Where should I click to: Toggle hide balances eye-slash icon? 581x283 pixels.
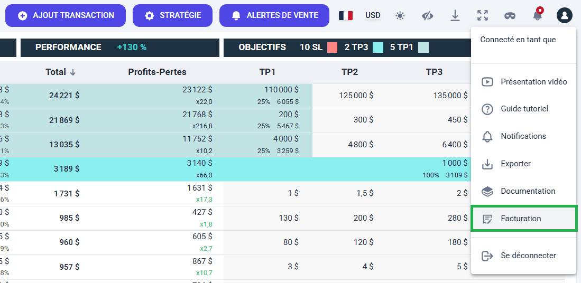[428, 16]
